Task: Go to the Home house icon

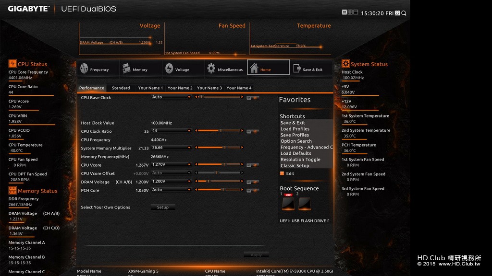Action: (254, 68)
